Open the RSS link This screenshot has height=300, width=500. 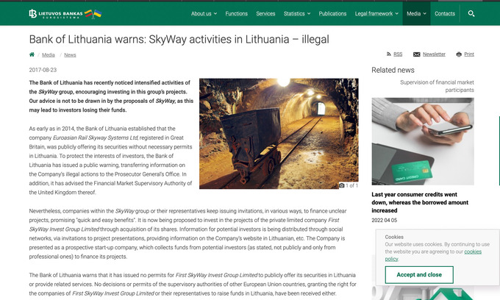point(398,54)
